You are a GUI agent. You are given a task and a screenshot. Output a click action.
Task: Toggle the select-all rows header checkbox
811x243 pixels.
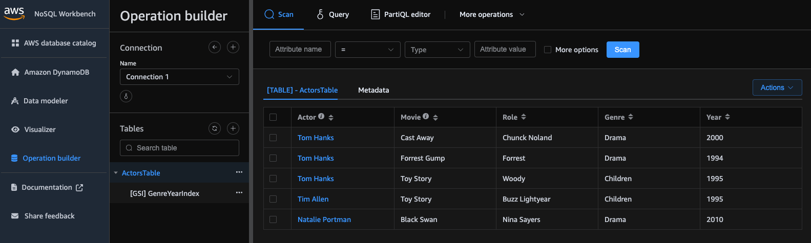(x=273, y=117)
